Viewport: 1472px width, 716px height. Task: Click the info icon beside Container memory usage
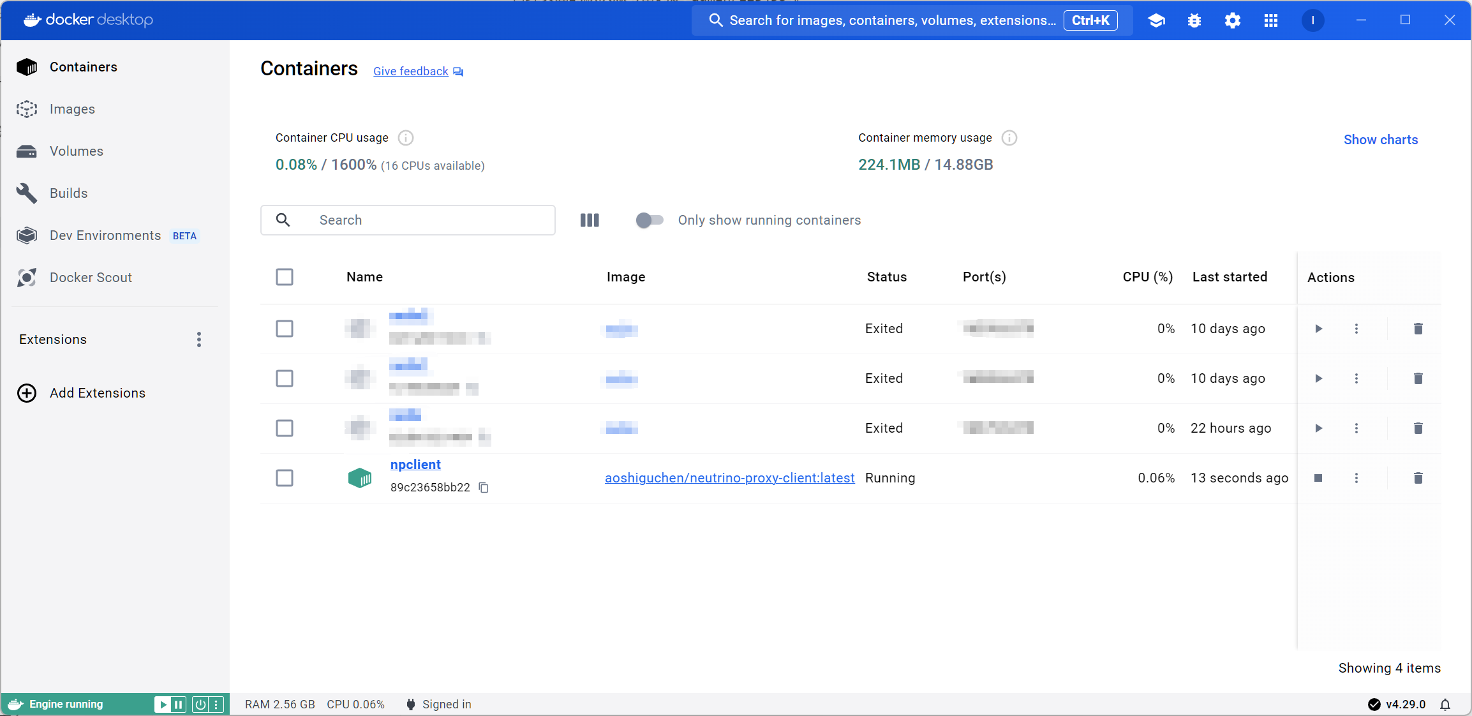[1009, 138]
